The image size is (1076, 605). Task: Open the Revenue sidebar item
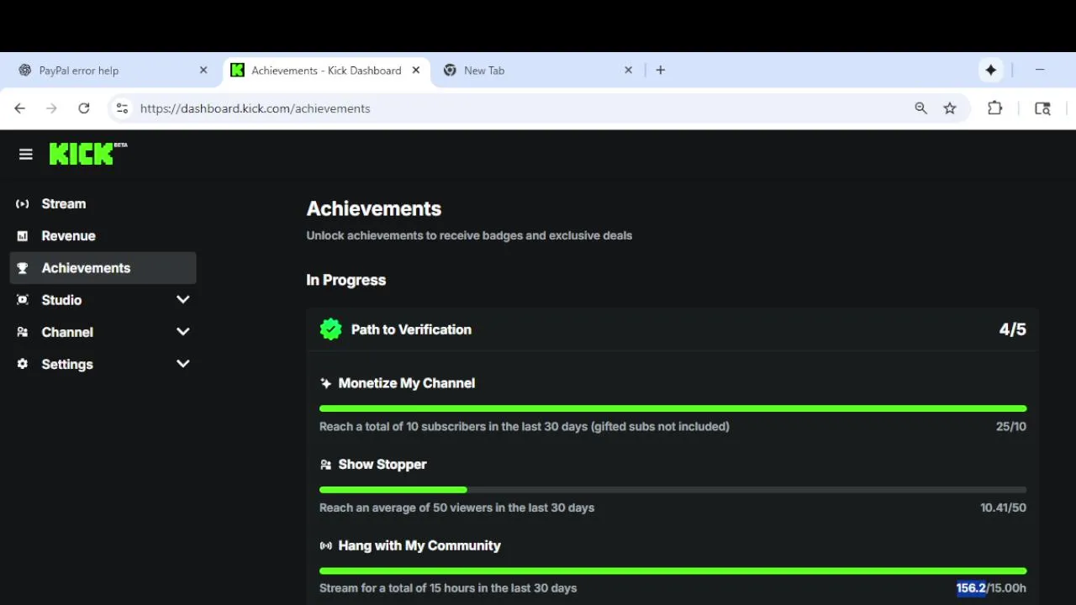coord(103,236)
